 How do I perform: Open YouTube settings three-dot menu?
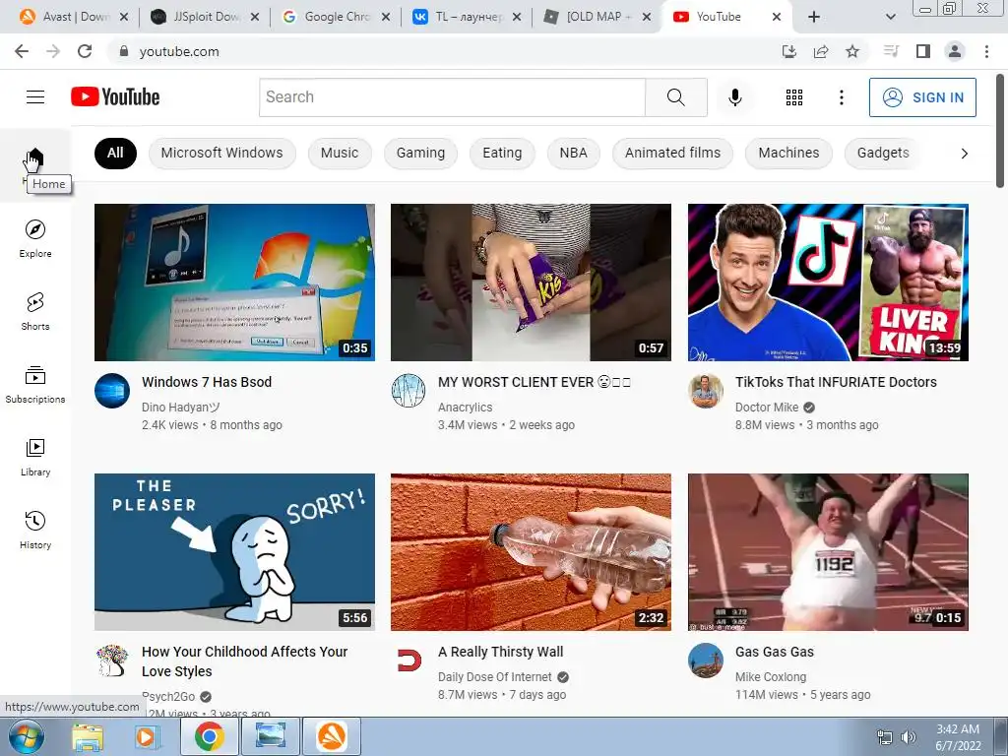tap(841, 97)
